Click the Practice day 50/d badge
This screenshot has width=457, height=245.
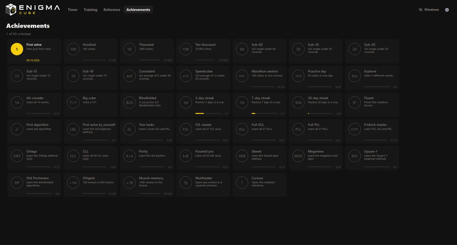298,76
